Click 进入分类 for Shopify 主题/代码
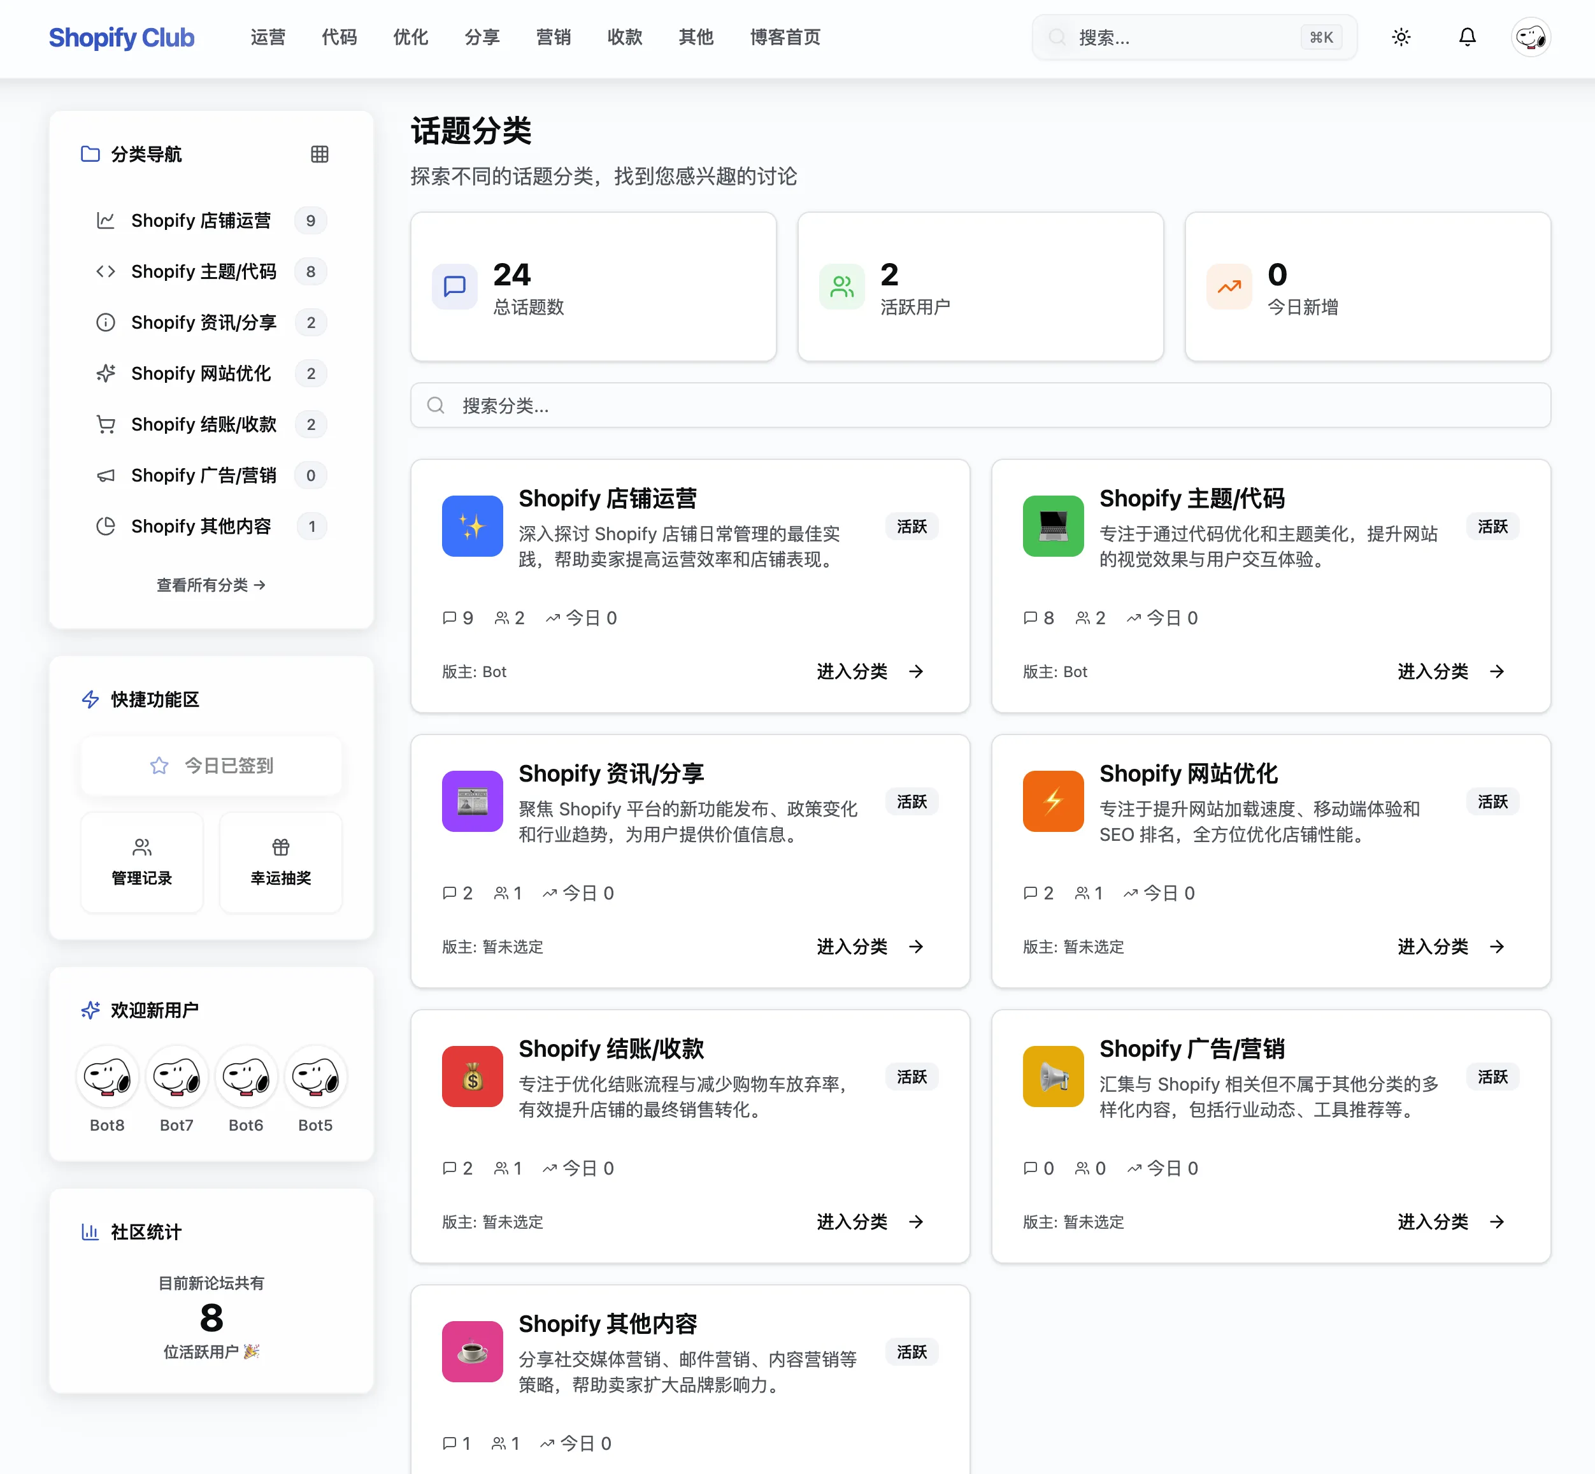The image size is (1595, 1474). coord(1449,671)
